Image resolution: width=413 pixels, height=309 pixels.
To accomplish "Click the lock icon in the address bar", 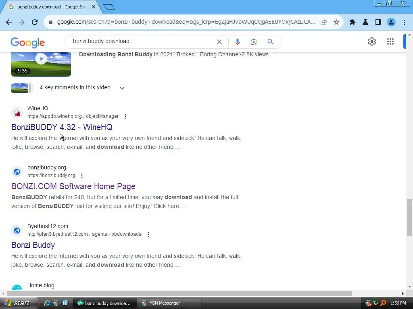I will click(x=51, y=22).
